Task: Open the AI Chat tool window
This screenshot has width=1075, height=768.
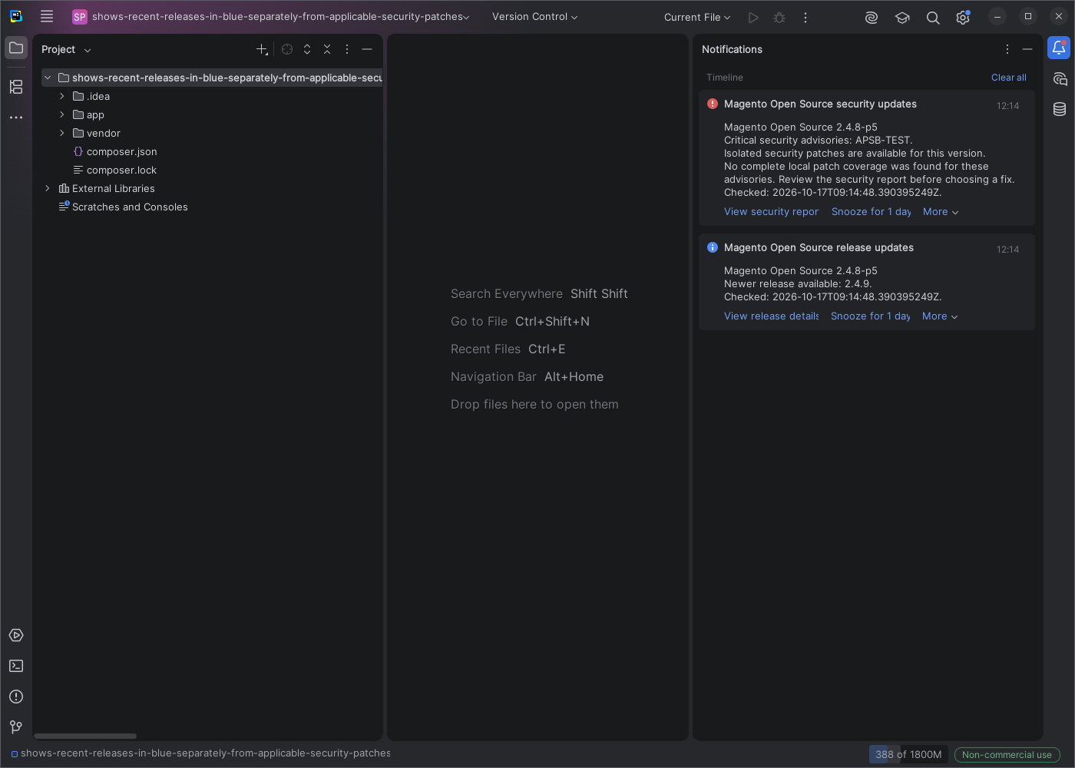Action: pos(1060,78)
